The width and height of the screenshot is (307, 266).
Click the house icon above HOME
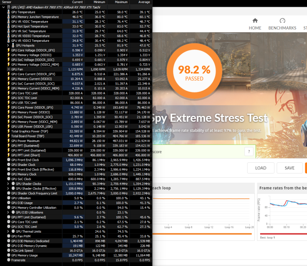(x=255, y=21)
